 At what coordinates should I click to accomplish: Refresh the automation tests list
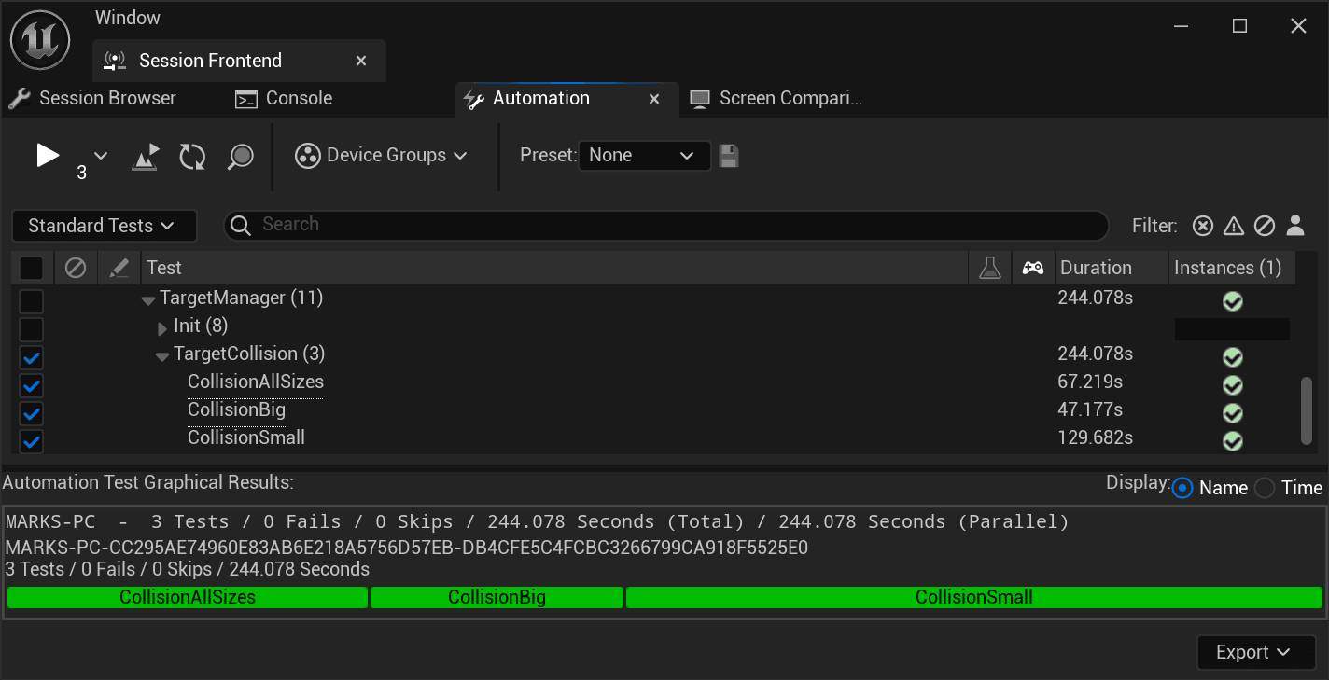(x=192, y=156)
